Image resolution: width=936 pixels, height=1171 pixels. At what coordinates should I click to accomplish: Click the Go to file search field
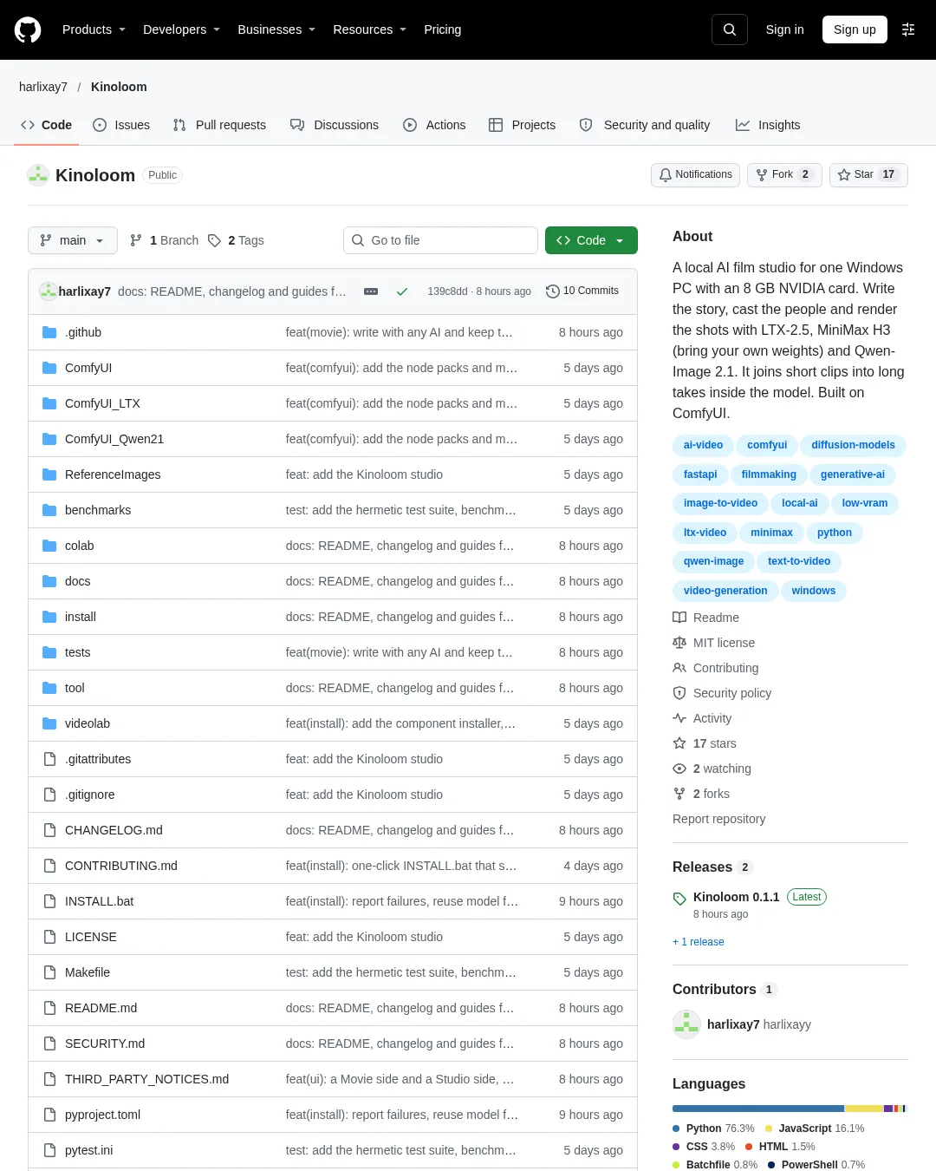[x=440, y=240]
